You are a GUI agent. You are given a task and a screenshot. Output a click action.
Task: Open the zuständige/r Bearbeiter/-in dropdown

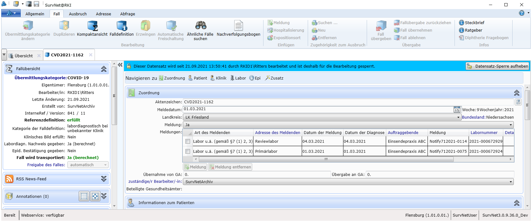click(x=511, y=182)
